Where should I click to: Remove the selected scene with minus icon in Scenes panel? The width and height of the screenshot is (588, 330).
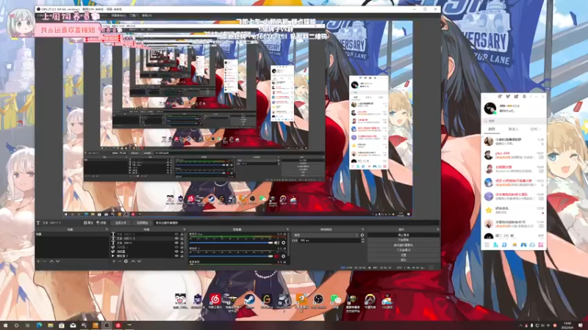point(44,261)
